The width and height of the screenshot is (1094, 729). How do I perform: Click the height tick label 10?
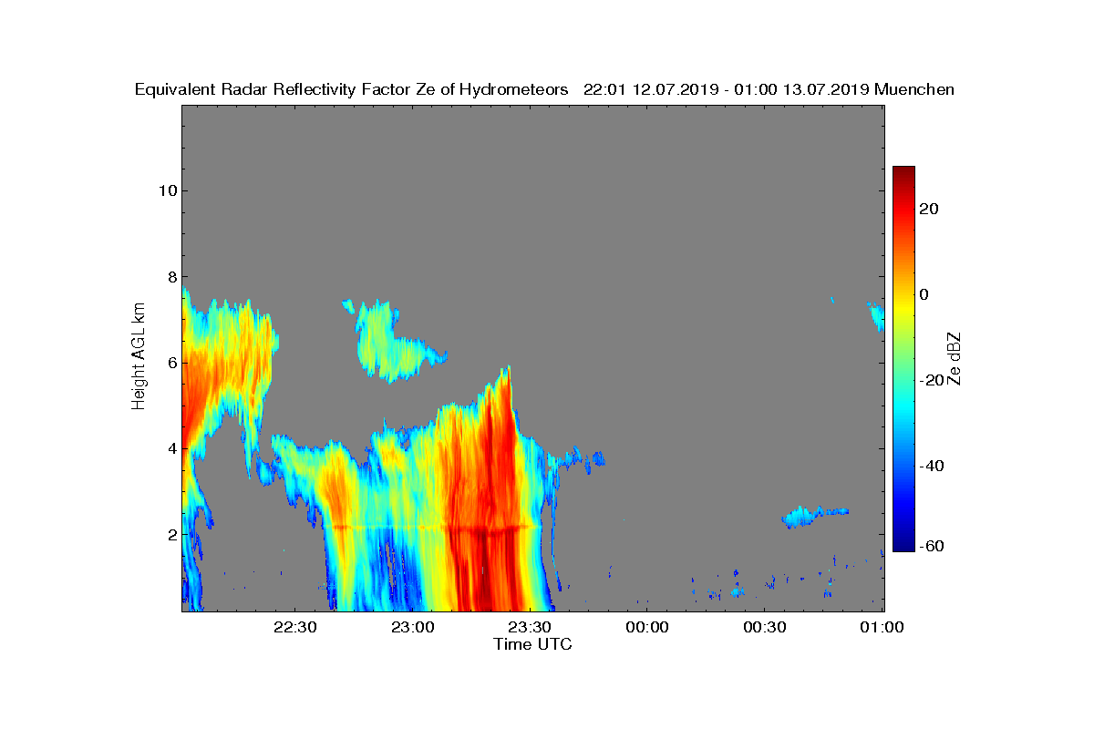coord(167,190)
